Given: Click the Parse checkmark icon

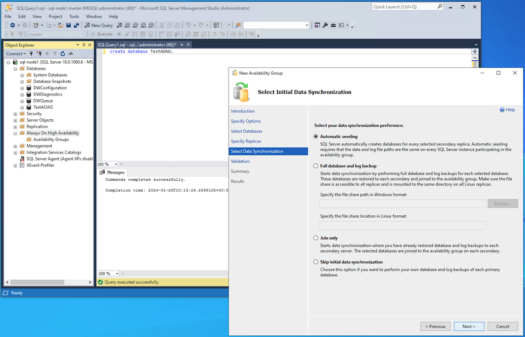Looking at the screenshot, I should 127,34.
